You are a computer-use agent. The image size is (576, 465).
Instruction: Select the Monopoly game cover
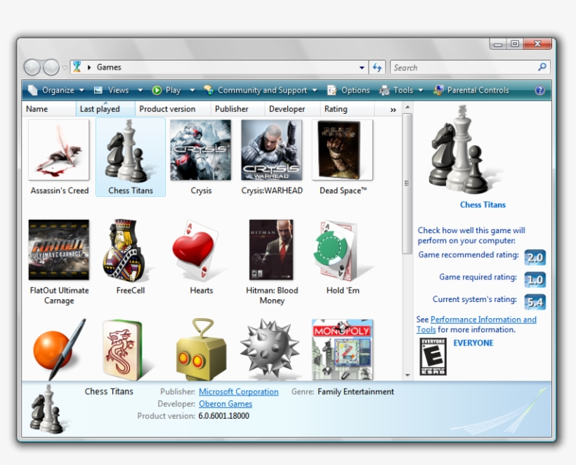pyautogui.click(x=342, y=349)
